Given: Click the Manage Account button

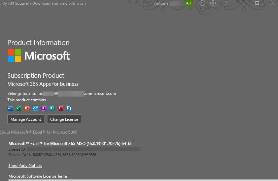Looking at the screenshot, I should (26, 119).
